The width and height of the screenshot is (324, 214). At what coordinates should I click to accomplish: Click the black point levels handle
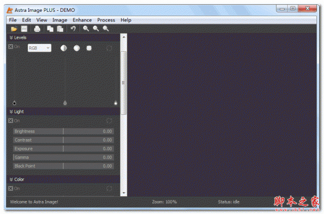(14, 103)
